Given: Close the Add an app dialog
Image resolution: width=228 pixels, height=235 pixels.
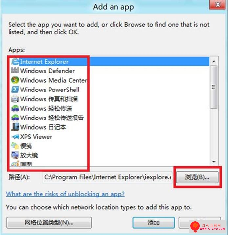Looking at the screenshot, I should coord(218,5).
